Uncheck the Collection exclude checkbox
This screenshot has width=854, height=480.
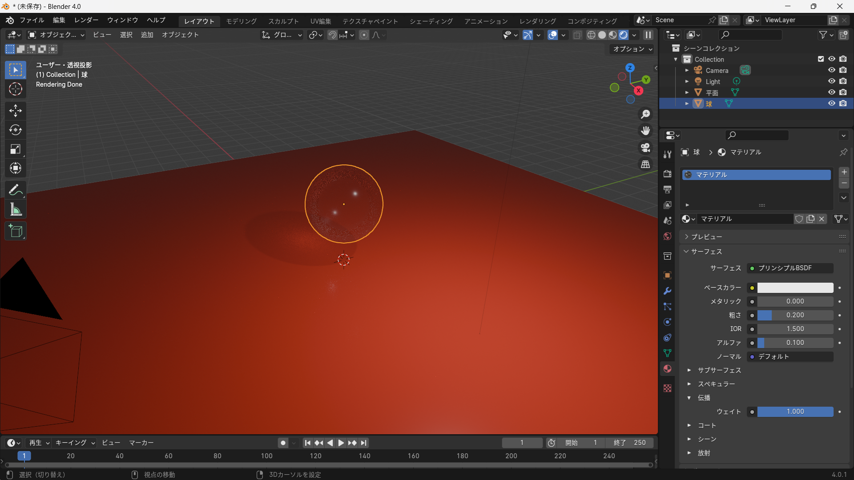coord(821,59)
